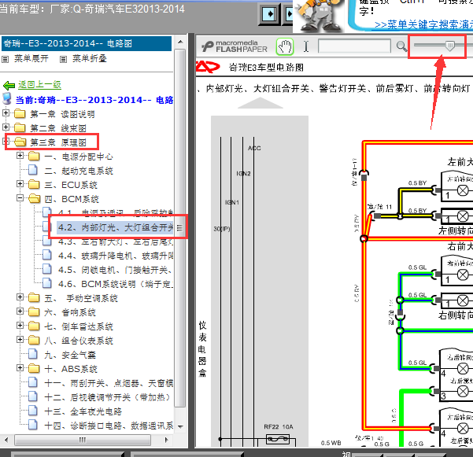
Task: Click the folder icon of 倒车雷达系统
Action: (34, 326)
